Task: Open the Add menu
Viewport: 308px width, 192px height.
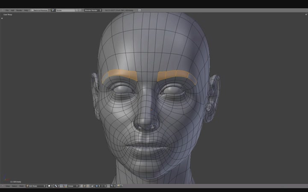Action: click(x=12, y=10)
